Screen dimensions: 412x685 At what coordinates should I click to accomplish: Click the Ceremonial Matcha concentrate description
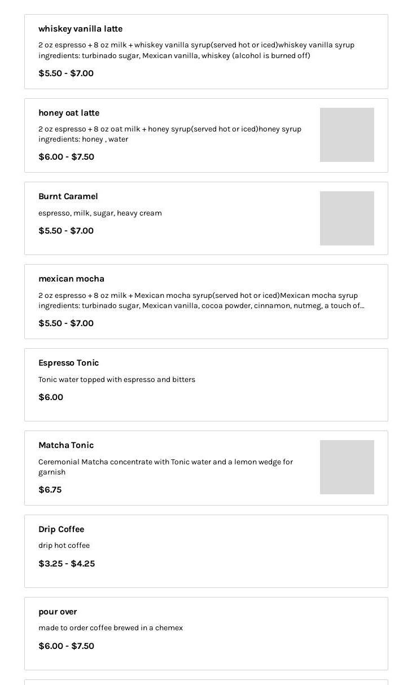coord(165,467)
